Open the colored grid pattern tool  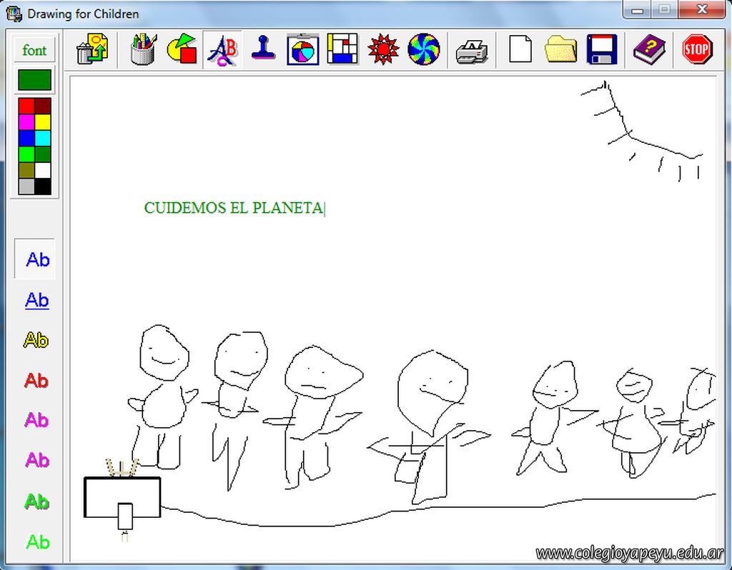(x=342, y=50)
